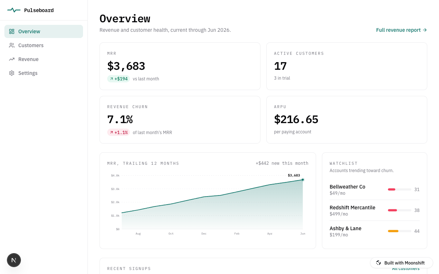Go to the Customers page
This screenshot has height=274, width=439.
44,45
